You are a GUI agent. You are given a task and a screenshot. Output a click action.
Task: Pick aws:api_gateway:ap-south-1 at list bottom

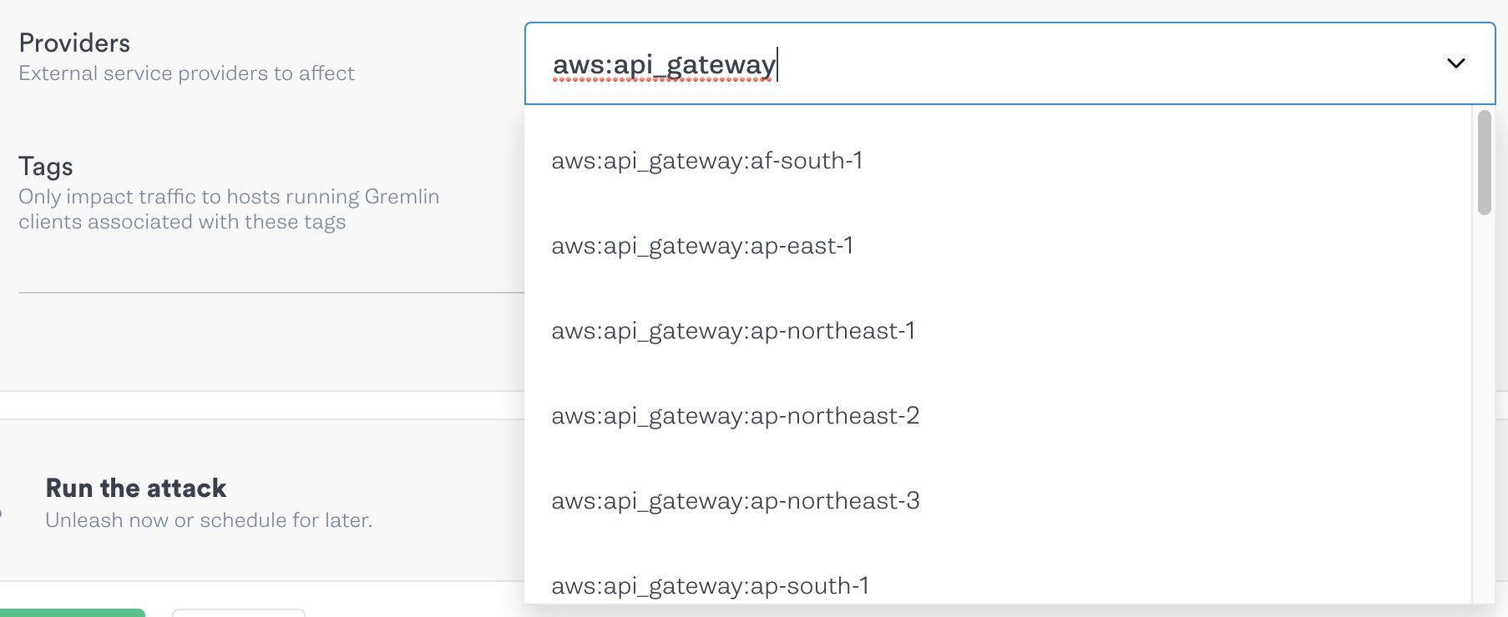[x=711, y=585]
